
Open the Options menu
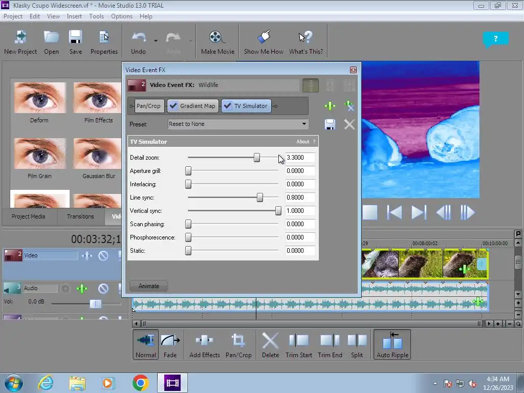point(122,16)
